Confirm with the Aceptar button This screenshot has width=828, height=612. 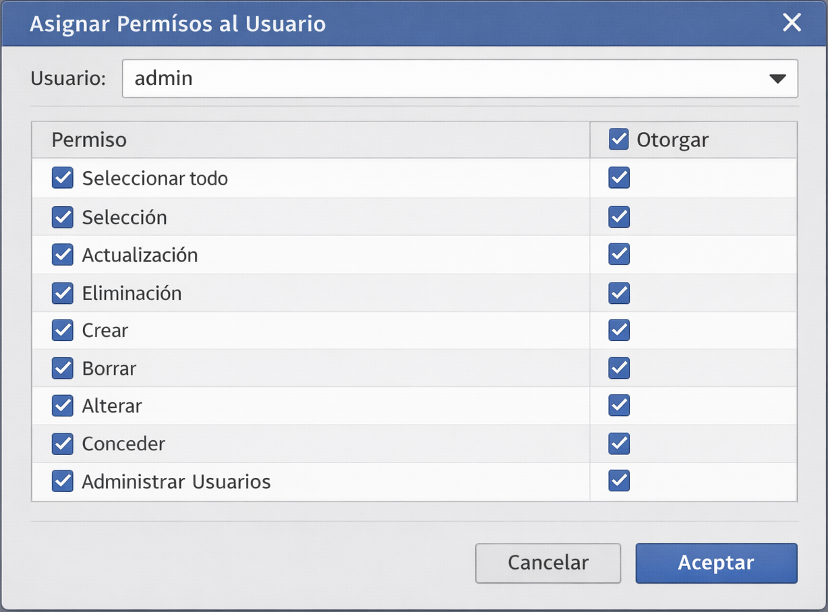point(716,563)
